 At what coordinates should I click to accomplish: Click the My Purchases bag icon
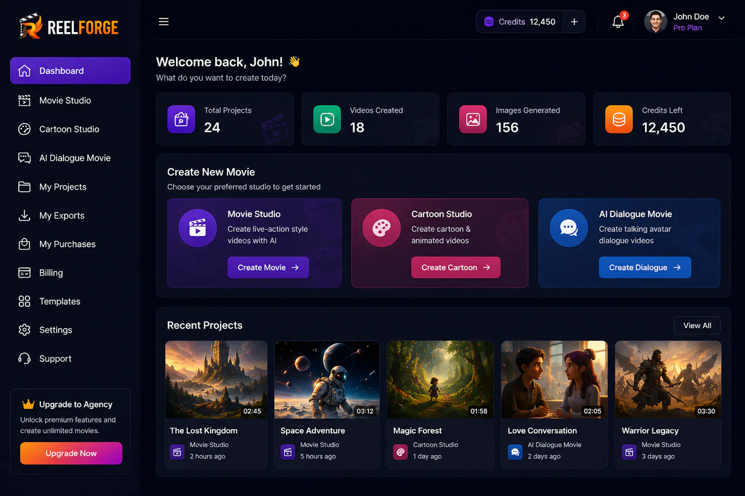[x=24, y=244]
